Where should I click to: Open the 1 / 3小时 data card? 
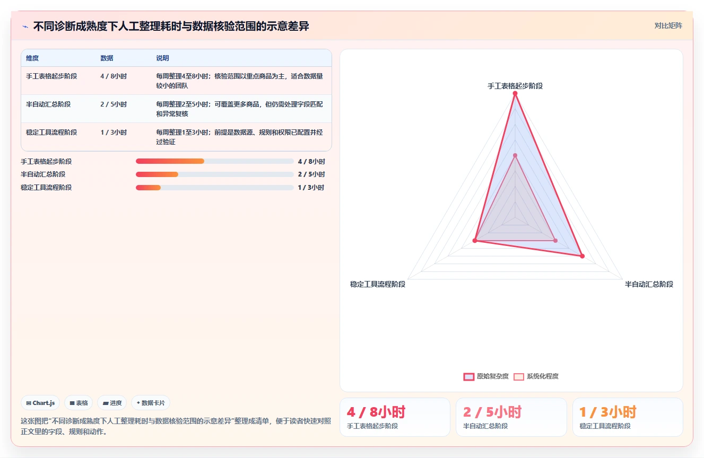628,417
